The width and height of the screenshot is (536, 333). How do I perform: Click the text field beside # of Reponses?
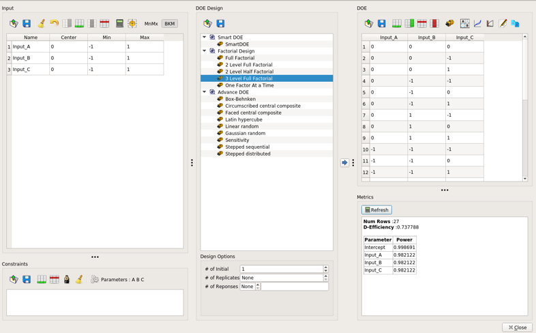pyautogui.click(x=295, y=287)
